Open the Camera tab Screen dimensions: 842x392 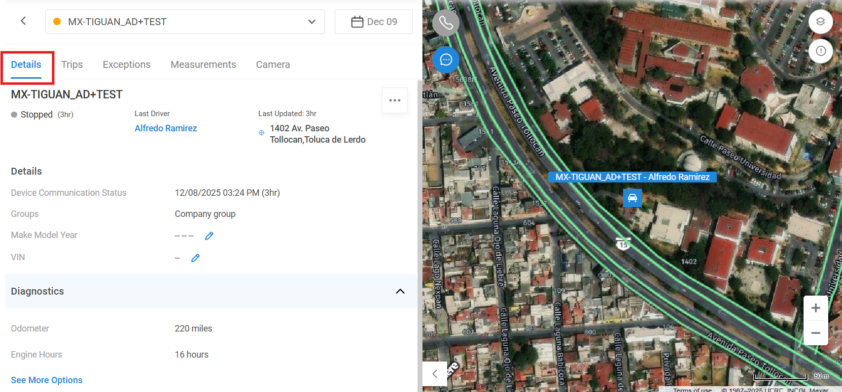[x=273, y=65]
